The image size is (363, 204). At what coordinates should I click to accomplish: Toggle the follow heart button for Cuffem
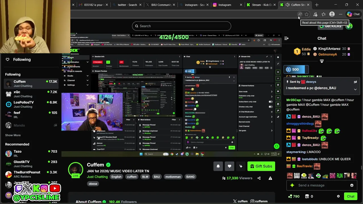click(x=229, y=166)
